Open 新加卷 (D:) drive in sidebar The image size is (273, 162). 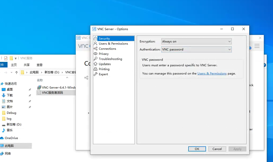pos(14,125)
